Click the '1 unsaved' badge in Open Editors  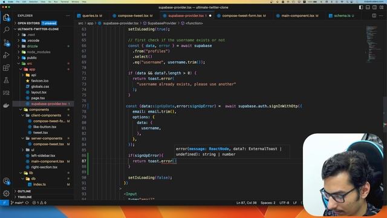[49, 23]
